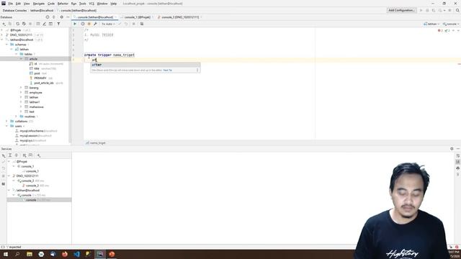Click the Services panel gear icon
The width and height of the screenshot is (461, 259).
[x=452, y=149]
